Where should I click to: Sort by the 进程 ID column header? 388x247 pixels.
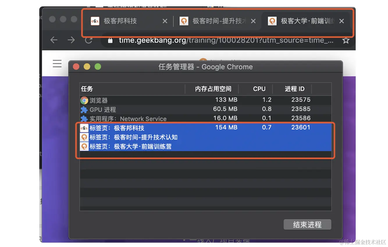292,89
